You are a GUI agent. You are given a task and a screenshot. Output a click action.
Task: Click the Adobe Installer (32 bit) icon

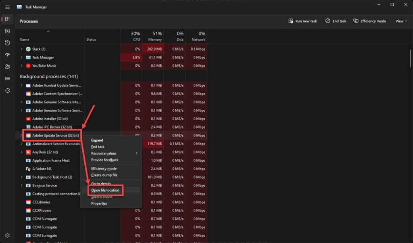tap(28, 119)
